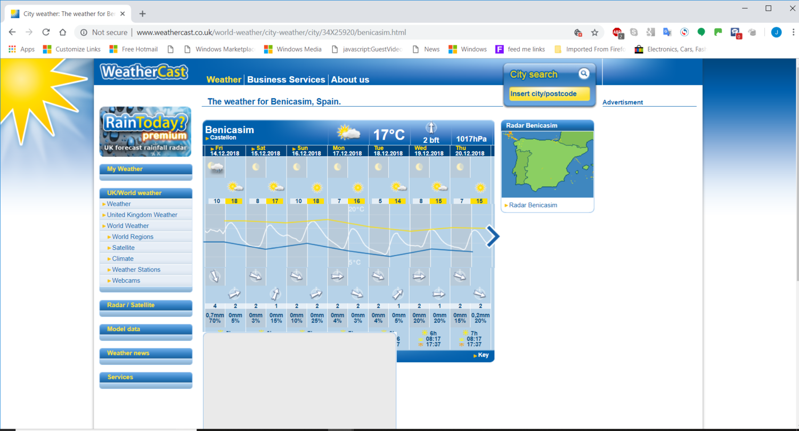Go to the browser home page
This screenshot has width=799, height=431.
coord(62,32)
